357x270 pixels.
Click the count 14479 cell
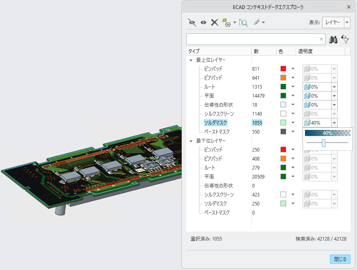tap(258, 96)
